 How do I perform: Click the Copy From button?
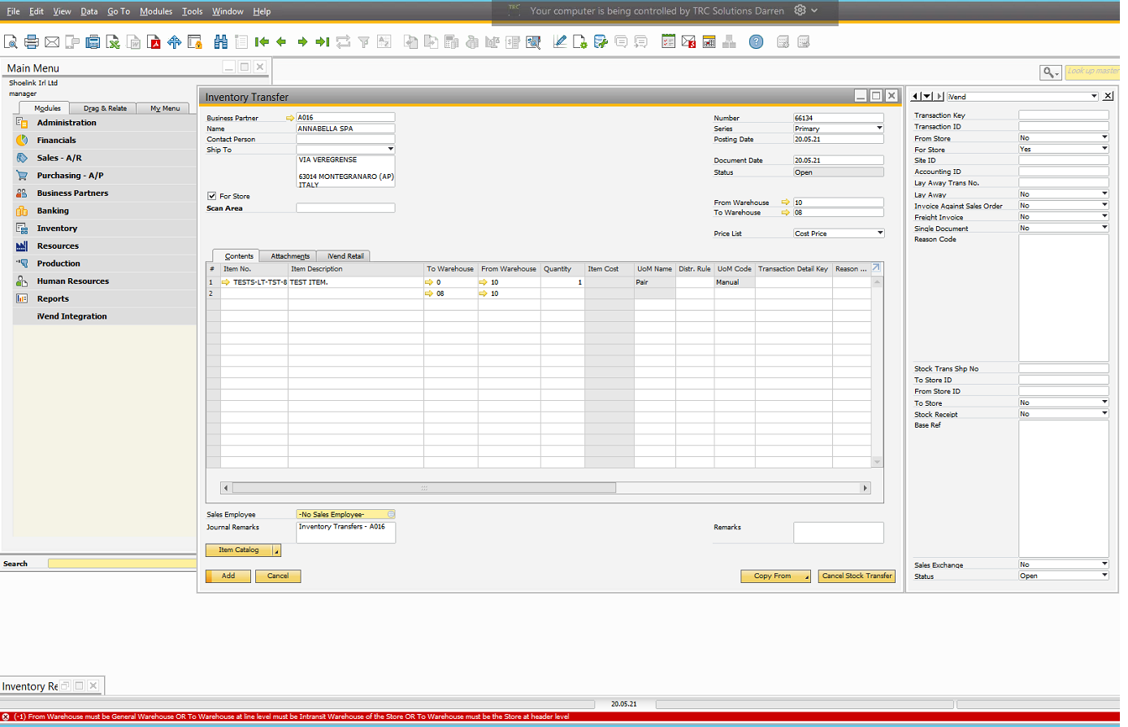(775, 576)
